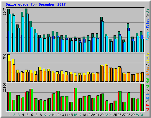Click day label 5 on the x-axis
This screenshot has width=151, height=118.
[27, 115]
